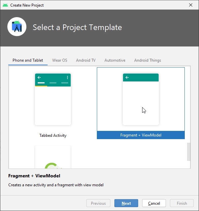Click the green Android icon in title bar
Screen dimensions: 199x211
(x=5, y=5)
